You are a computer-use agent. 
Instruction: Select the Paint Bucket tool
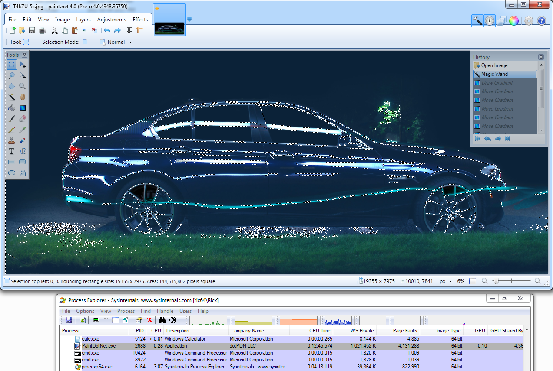pos(12,108)
